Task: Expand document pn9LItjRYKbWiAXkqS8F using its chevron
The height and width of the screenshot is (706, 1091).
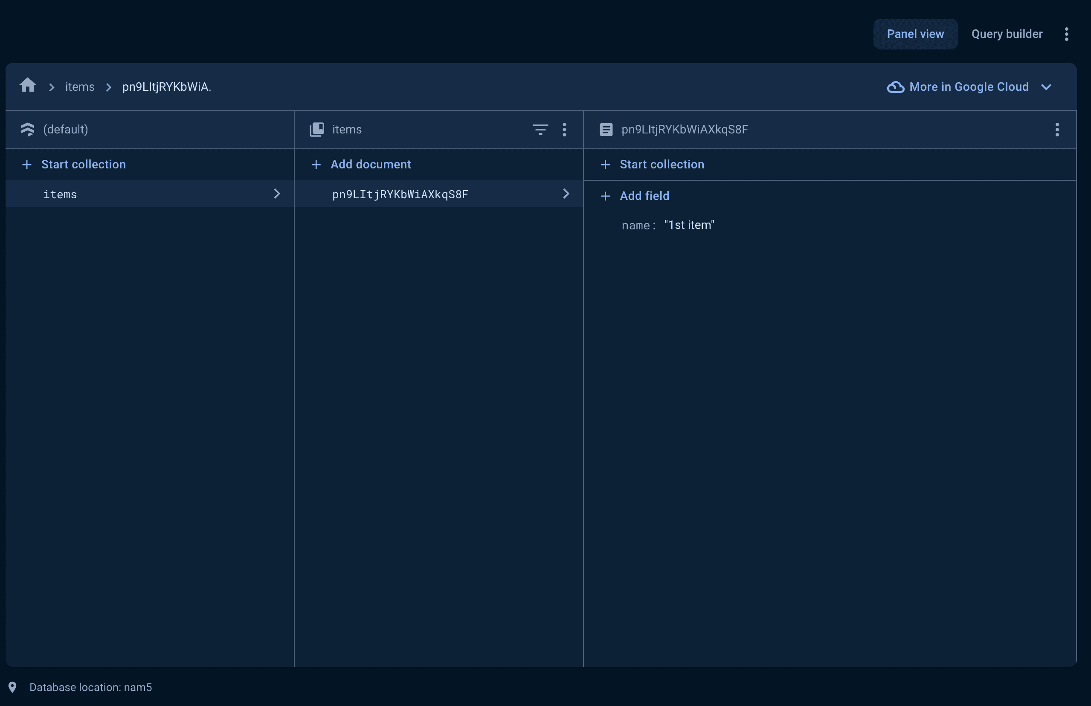Action: point(566,194)
